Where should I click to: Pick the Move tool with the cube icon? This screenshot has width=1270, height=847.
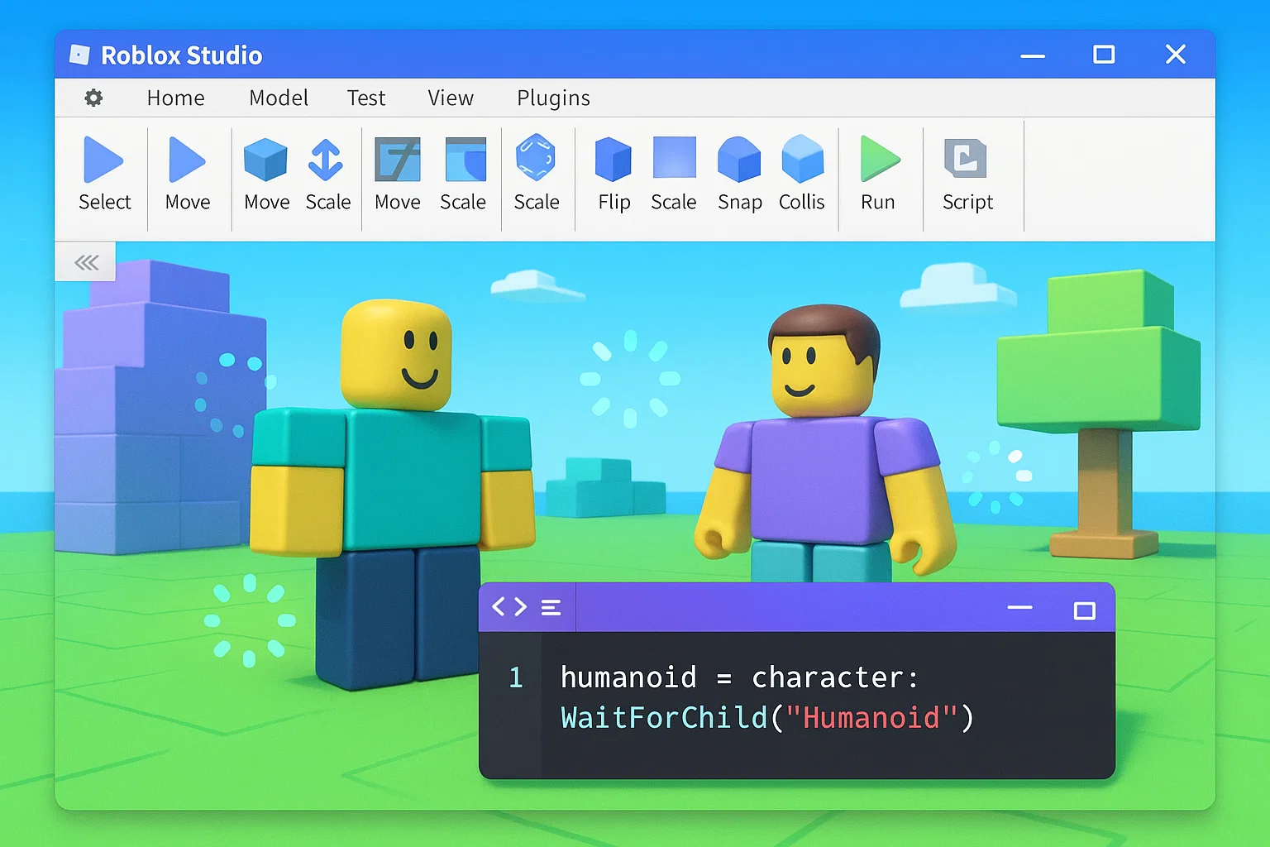265,160
